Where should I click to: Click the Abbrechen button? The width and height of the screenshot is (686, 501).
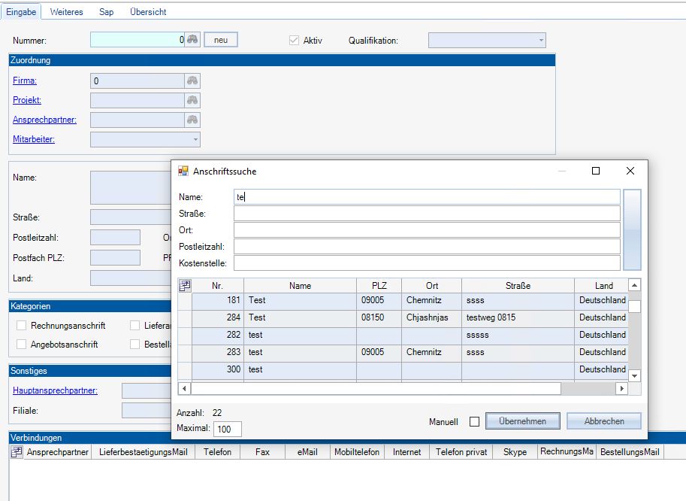pos(604,421)
